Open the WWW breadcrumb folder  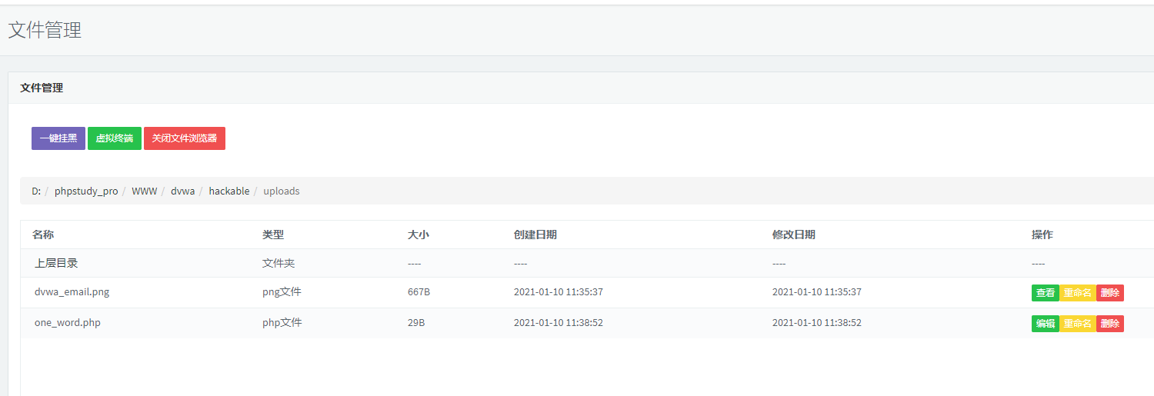pyautogui.click(x=144, y=191)
